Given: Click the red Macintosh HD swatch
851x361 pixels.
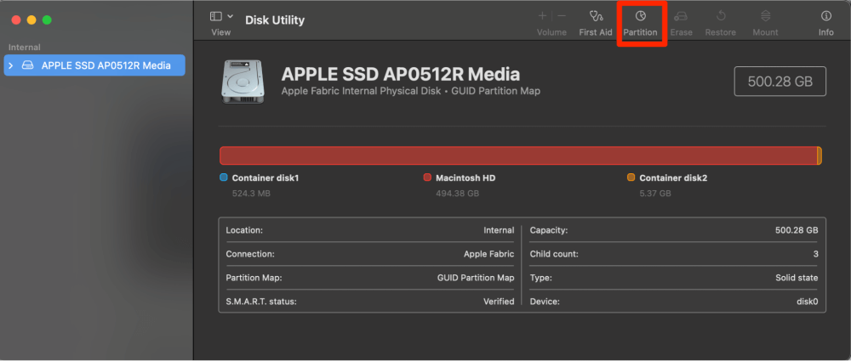Looking at the screenshot, I should pos(427,178).
